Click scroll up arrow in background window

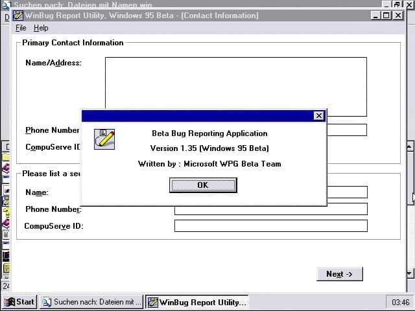click(x=410, y=147)
